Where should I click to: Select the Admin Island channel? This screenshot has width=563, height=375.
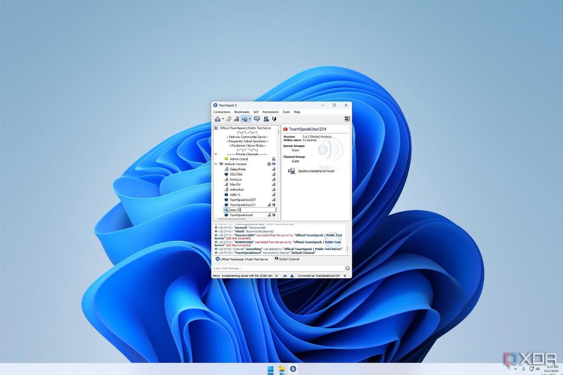point(239,159)
